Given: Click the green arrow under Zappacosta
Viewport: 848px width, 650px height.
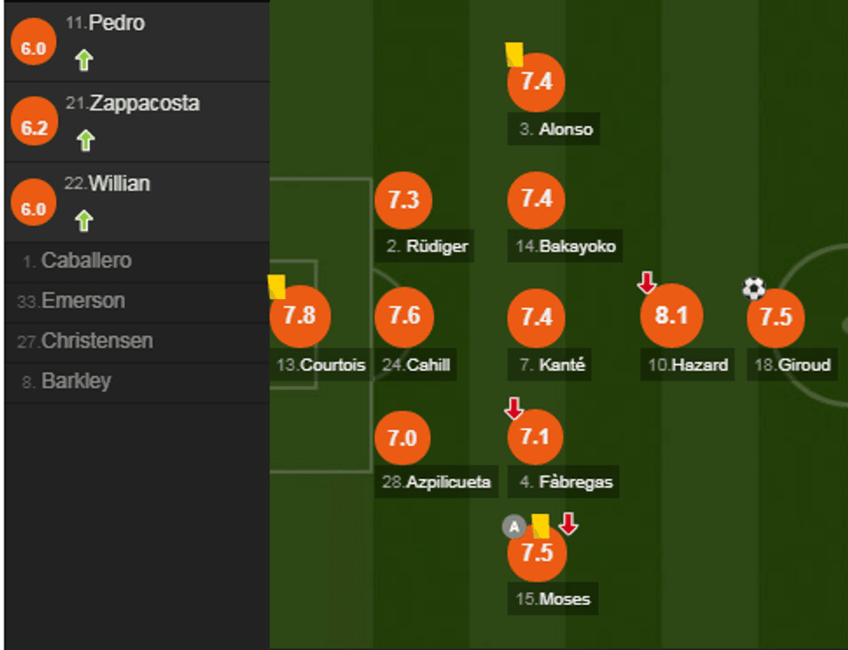Looking at the screenshot, I should [85, 140].
